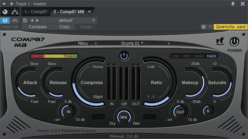The image size is (248, 139).
Task: Select the 2 - Comp87 MB insert tab
Action: point(69,12)
